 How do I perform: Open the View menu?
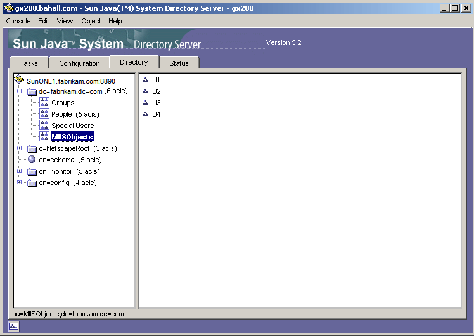click(x=65, y=21)
